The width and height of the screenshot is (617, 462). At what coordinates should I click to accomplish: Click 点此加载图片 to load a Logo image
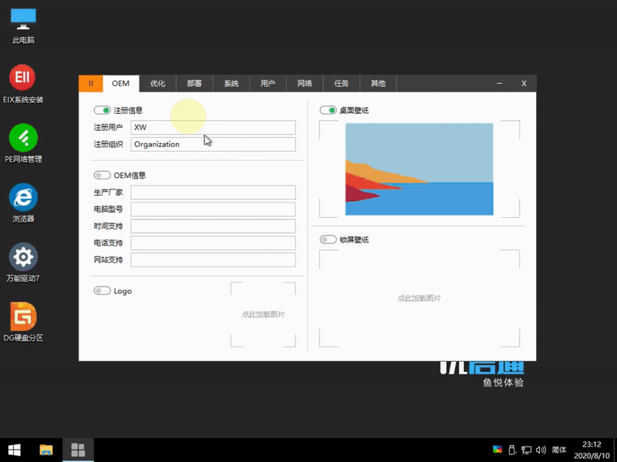pyautogui.click(x=263, y=313)
